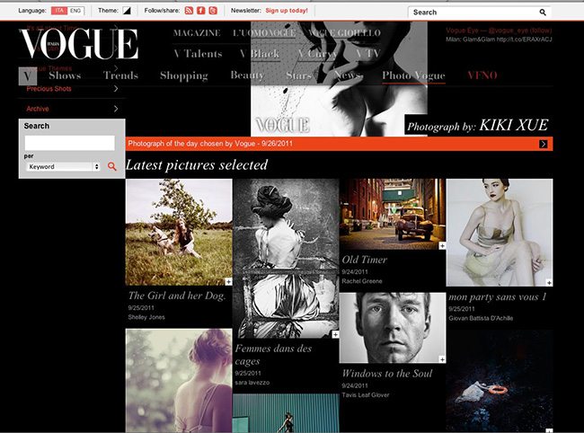Open the RSS feed icon
Image resolution: width=584 pixels, height=433 pixels.
[x=189, y=11]
